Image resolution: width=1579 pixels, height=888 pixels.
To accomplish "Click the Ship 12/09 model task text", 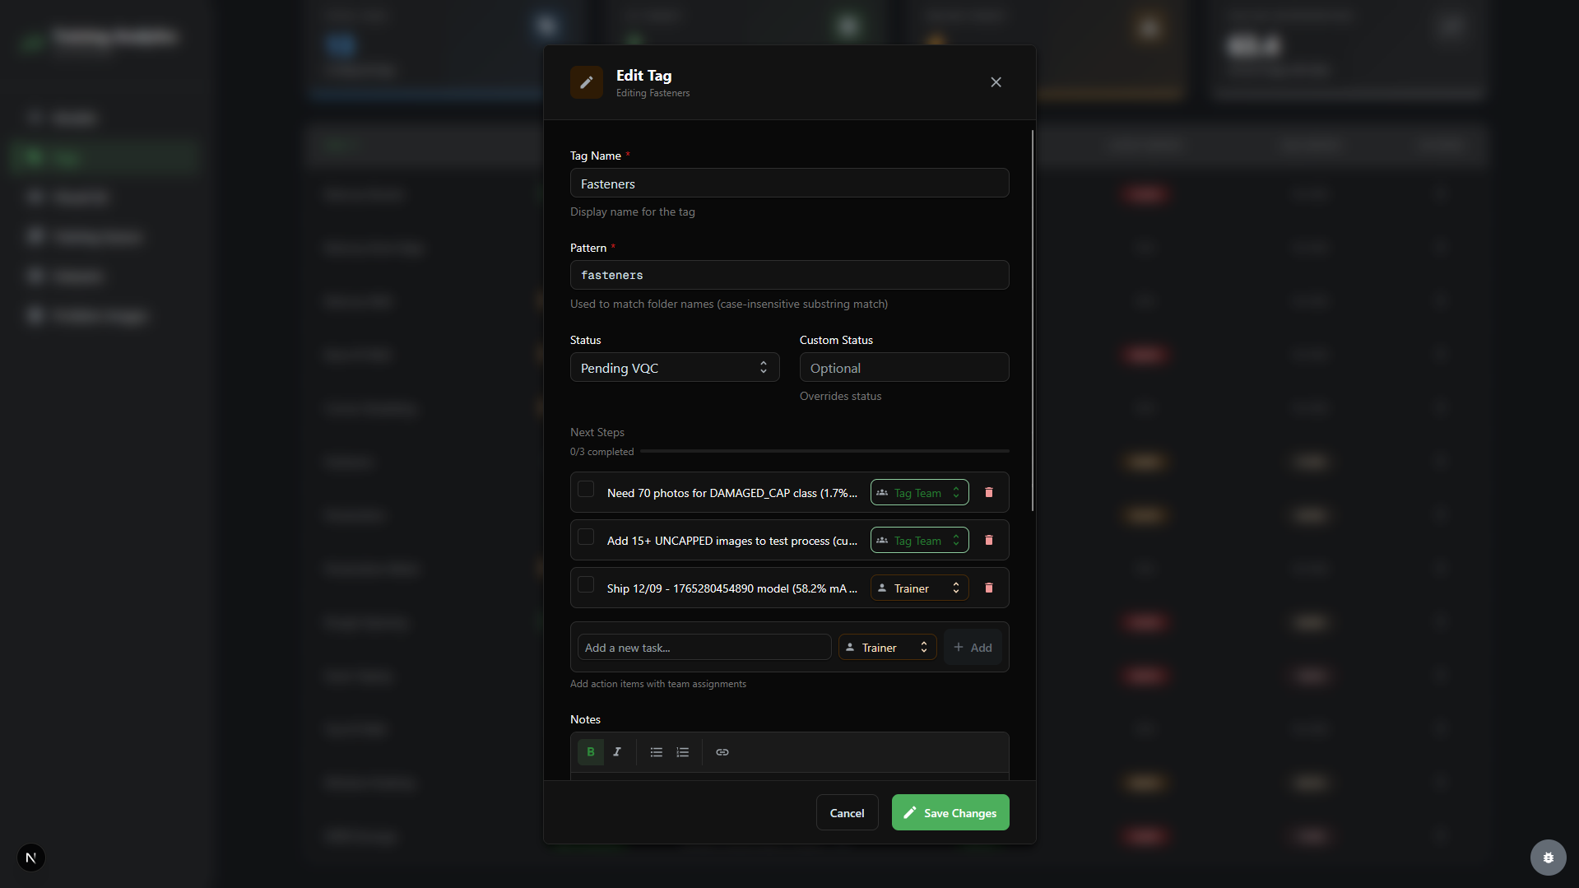I will 731,588.
